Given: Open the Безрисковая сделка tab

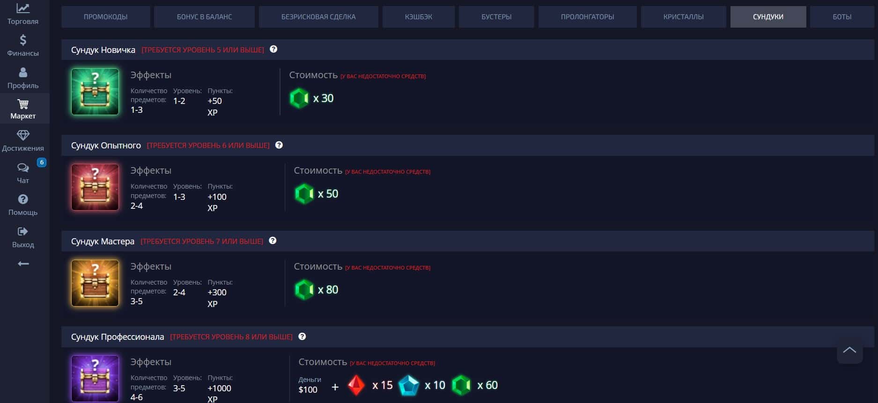Looking at the screenshot, I should 318,17.
